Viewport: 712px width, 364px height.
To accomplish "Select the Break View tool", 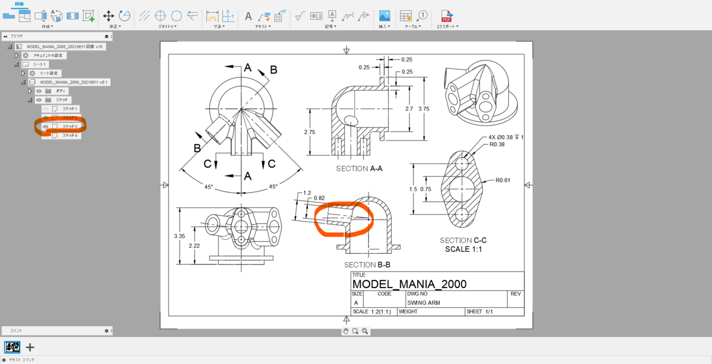I will [x=72, y=15].
